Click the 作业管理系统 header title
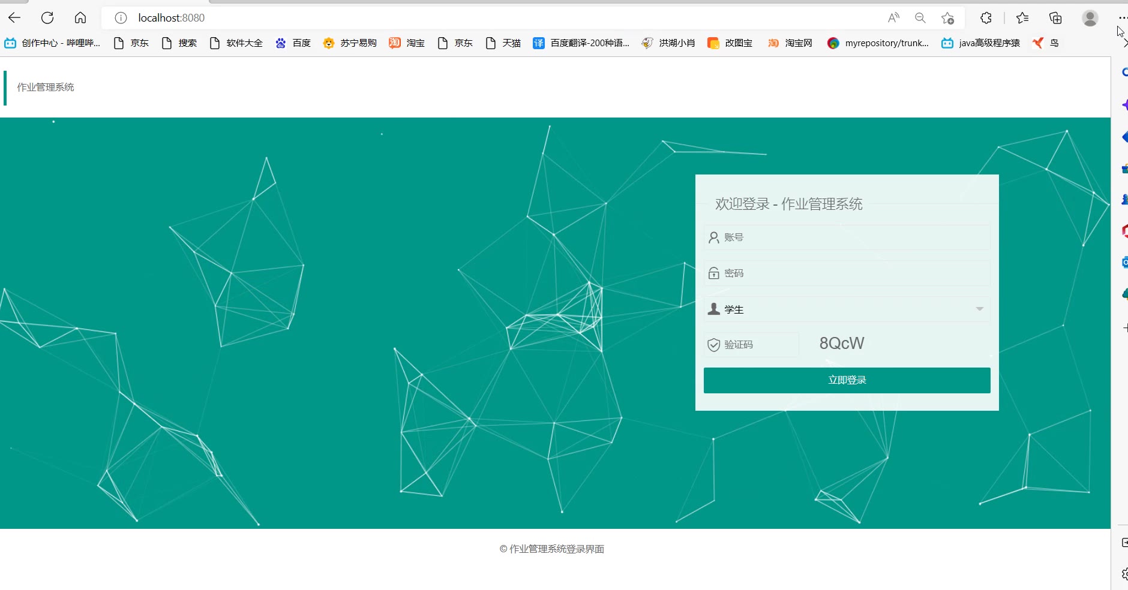The width and height of the screenshot is (1128, 590). pyautogui.click(x=46, y=88)
